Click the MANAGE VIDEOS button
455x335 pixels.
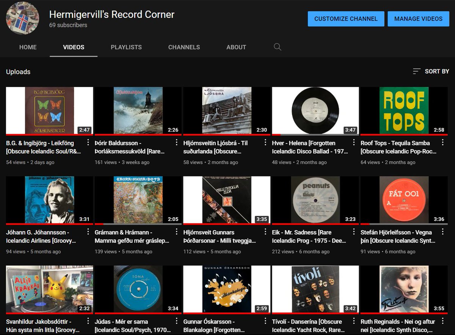pos(418,19)
